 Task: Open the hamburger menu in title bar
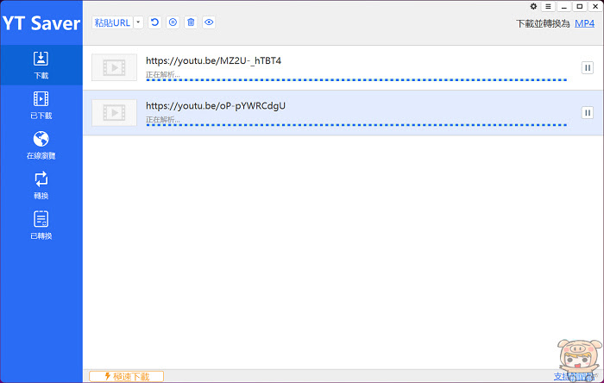[x=548, y=6]
